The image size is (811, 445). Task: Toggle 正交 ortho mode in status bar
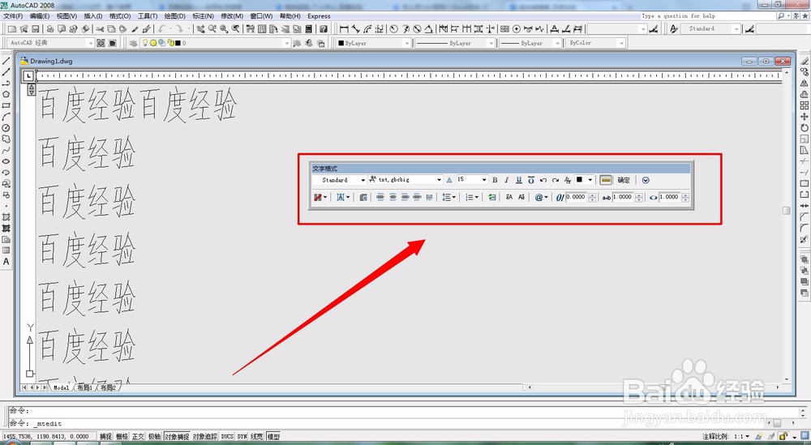click(x=139, y=437)
